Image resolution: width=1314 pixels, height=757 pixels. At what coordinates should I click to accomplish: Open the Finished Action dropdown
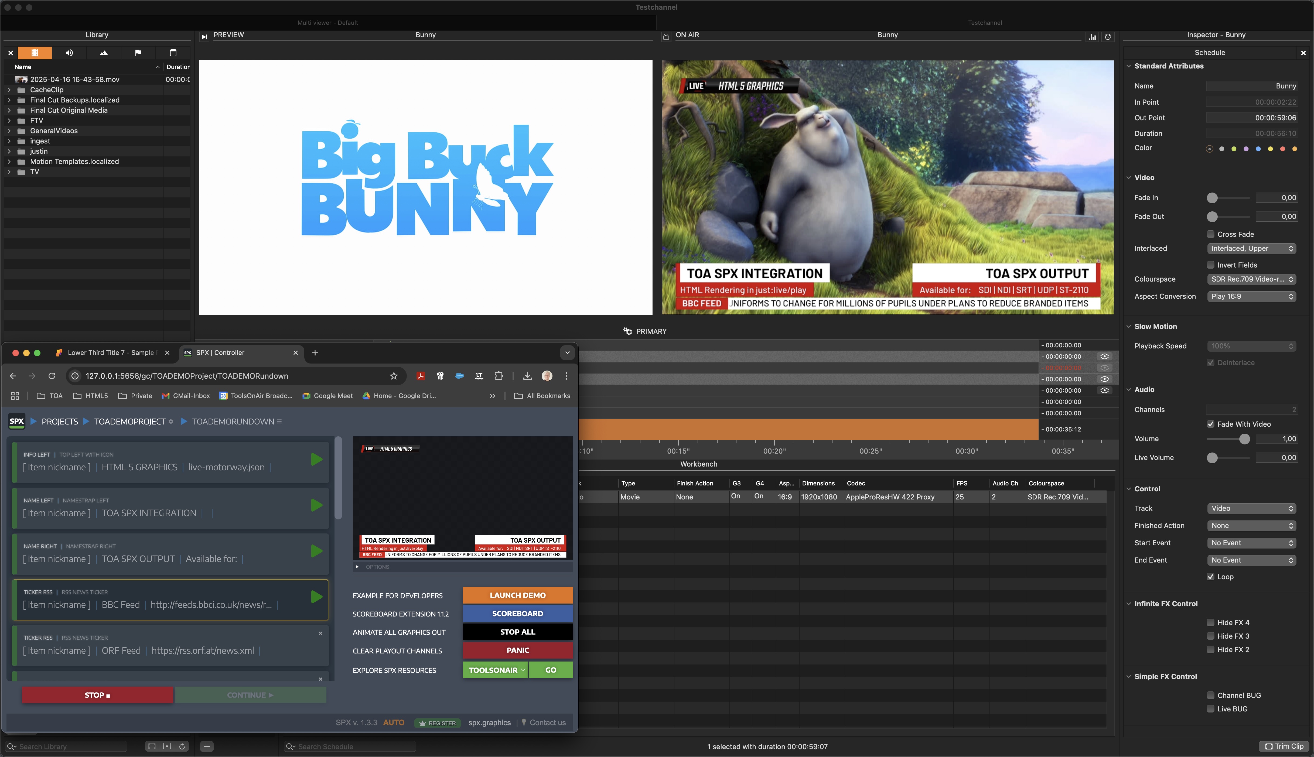[1252, 526]
